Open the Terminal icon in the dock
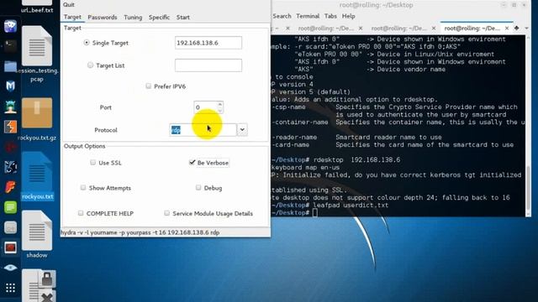 pos(10,45)
